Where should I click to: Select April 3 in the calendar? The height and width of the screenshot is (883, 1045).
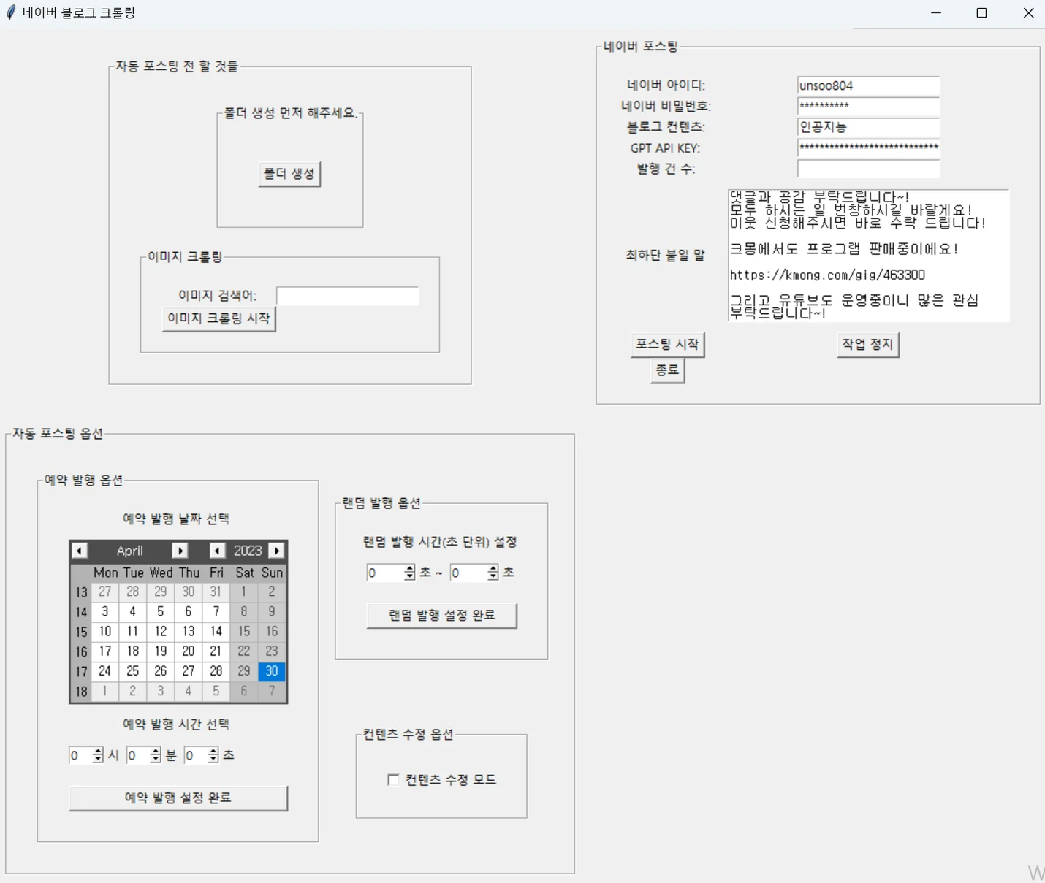click(x=105, y=611)
